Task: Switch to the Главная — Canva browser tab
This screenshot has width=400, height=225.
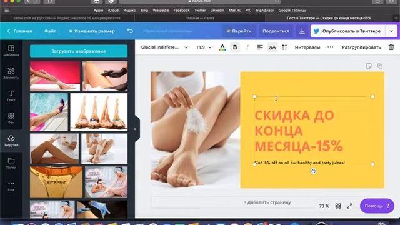Action: tap(200, 18)
